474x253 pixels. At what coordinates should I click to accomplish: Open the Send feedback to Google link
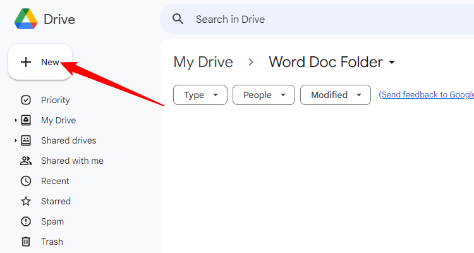pos(427,95)
